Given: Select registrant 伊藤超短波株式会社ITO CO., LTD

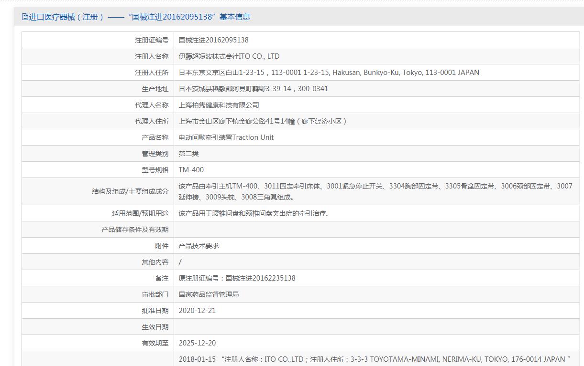Looking at the screenshot, I should 229,56.
